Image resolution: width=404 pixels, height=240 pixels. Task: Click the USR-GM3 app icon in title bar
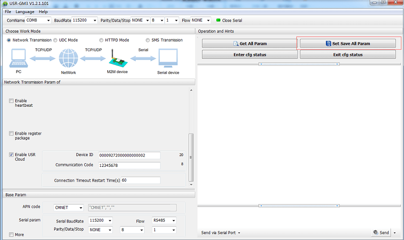click(x=5, y=4)
